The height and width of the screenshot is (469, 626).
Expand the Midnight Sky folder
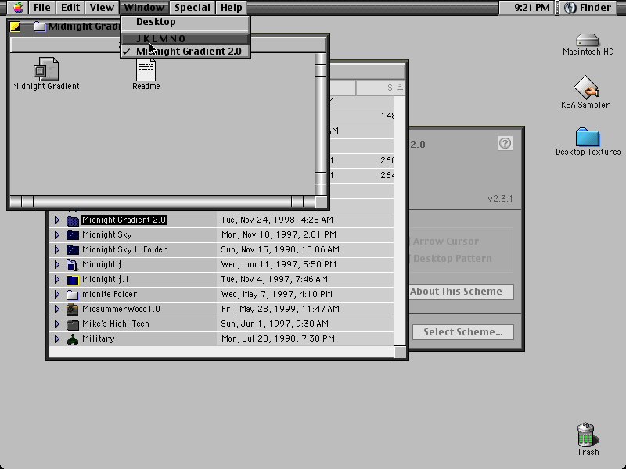pos(56,235)
